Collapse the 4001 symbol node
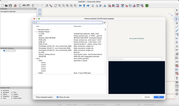Image resolution: width=179 pixels, height=106 pixels. (38, 61)
